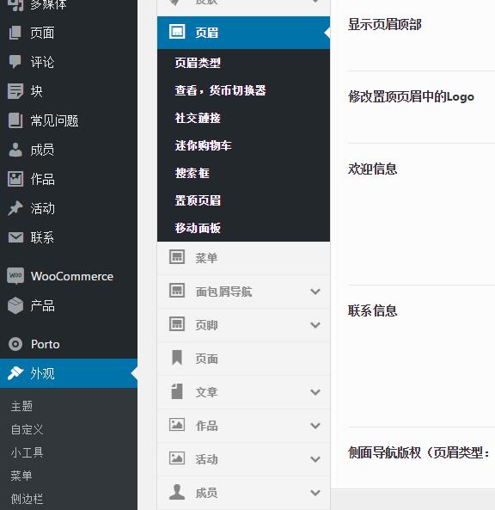This screenshot has height=510, width=495.
Task: Open the 评论 comments icon in sidebar
Action: pyautogui.click(x=15, y=61)
